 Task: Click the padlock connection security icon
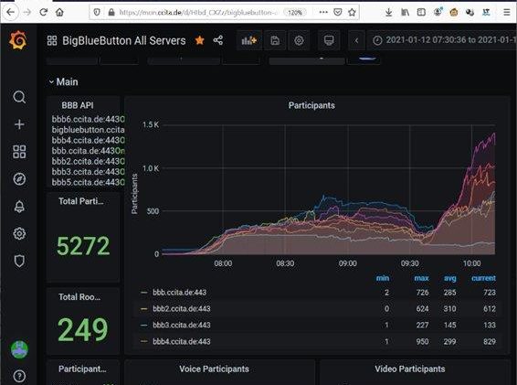[111, 13]
